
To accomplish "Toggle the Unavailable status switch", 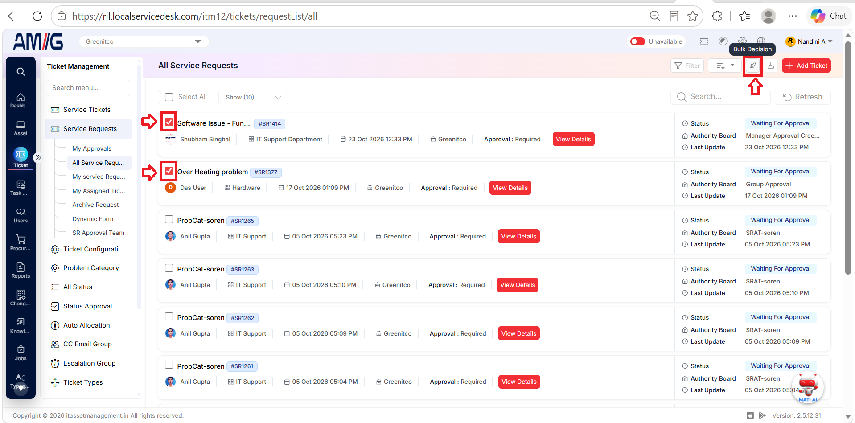I will pyautogui.click(x=637, y=41).
